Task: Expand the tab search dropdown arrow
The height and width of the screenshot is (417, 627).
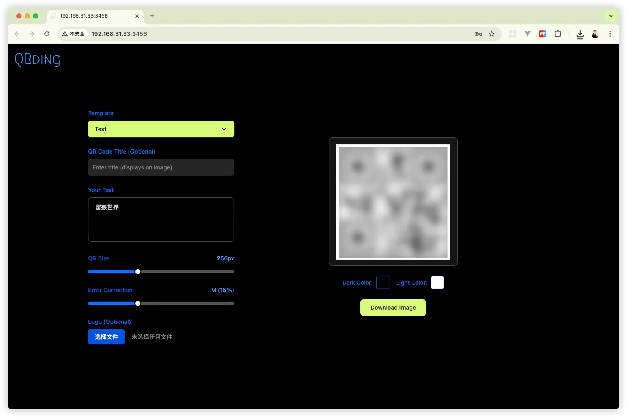Action: 611,16
